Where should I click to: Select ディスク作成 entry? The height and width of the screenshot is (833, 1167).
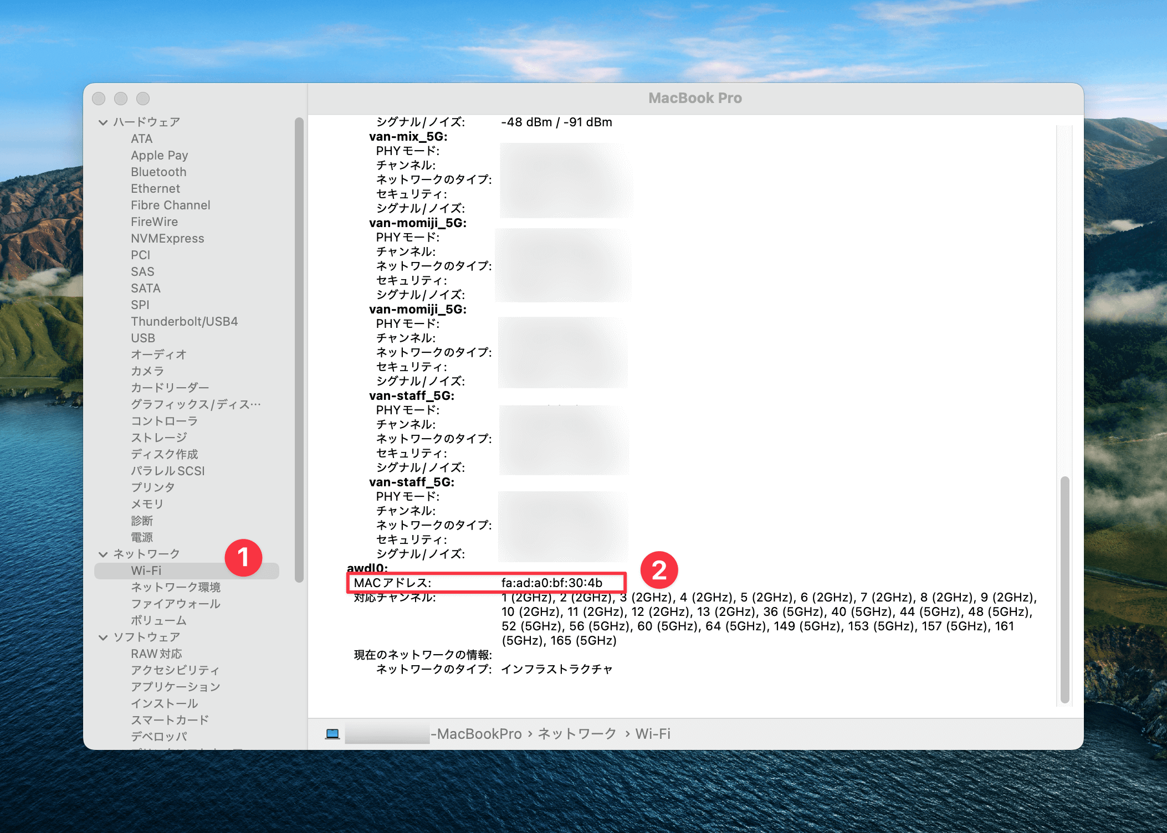[165, 455]
